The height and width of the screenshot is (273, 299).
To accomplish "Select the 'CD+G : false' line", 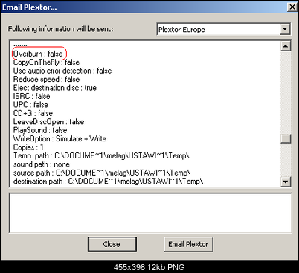I will (33, 113).
